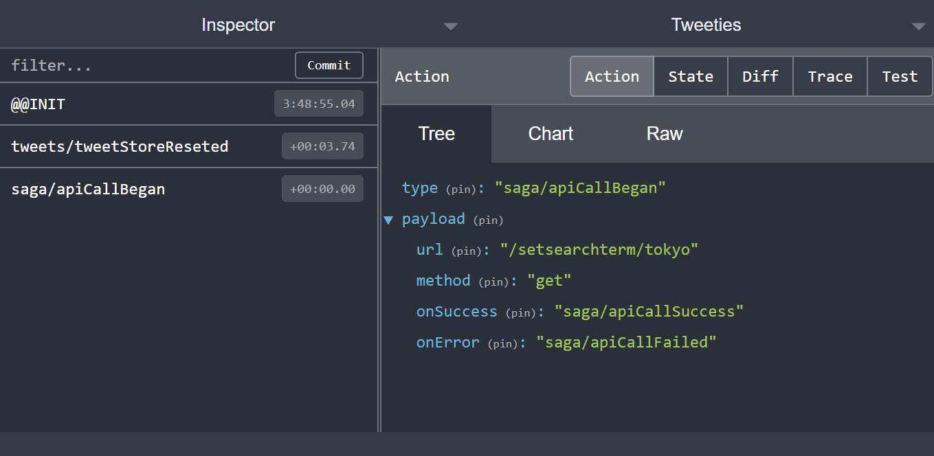Switch to the Chart view

coord(551,134)
